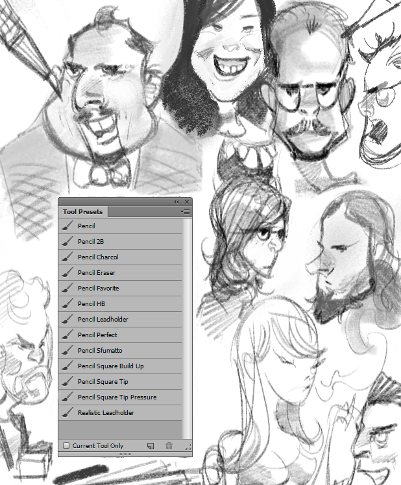Choose the 'Pencil 2B' preset name
The width and height of the screenshot is (401, 485).
pos(91,242)
